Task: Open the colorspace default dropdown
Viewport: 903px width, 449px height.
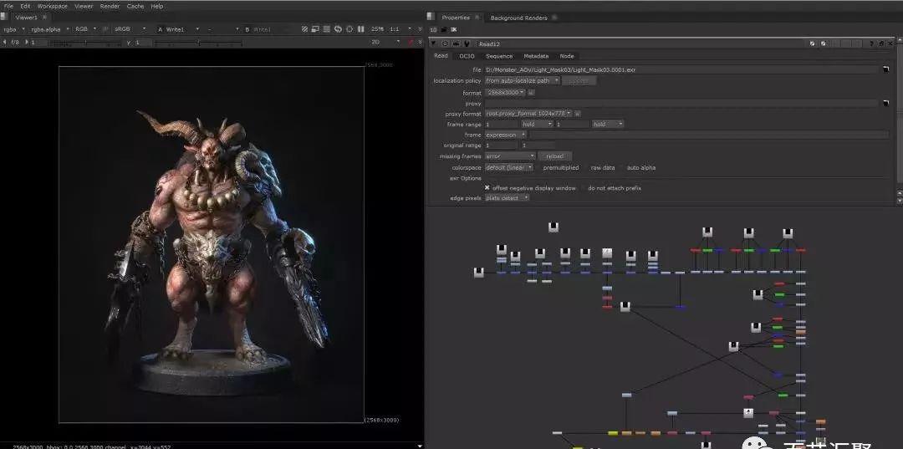Action: (508, 167)
